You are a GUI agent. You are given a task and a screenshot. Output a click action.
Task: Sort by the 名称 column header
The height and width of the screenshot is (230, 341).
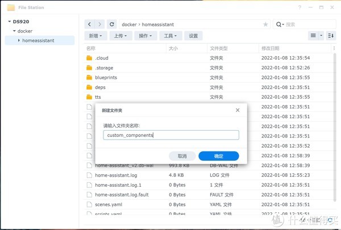click(x=91, y=48)
